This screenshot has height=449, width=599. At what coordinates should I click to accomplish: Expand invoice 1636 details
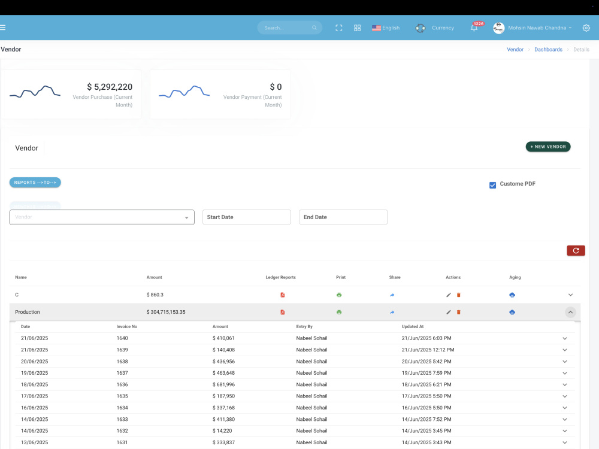(x=565, y=384)
